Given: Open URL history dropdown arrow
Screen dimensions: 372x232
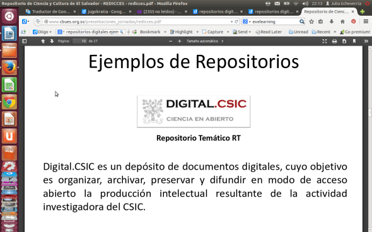Looking at the screenshot, I should [x=231, y=21].
